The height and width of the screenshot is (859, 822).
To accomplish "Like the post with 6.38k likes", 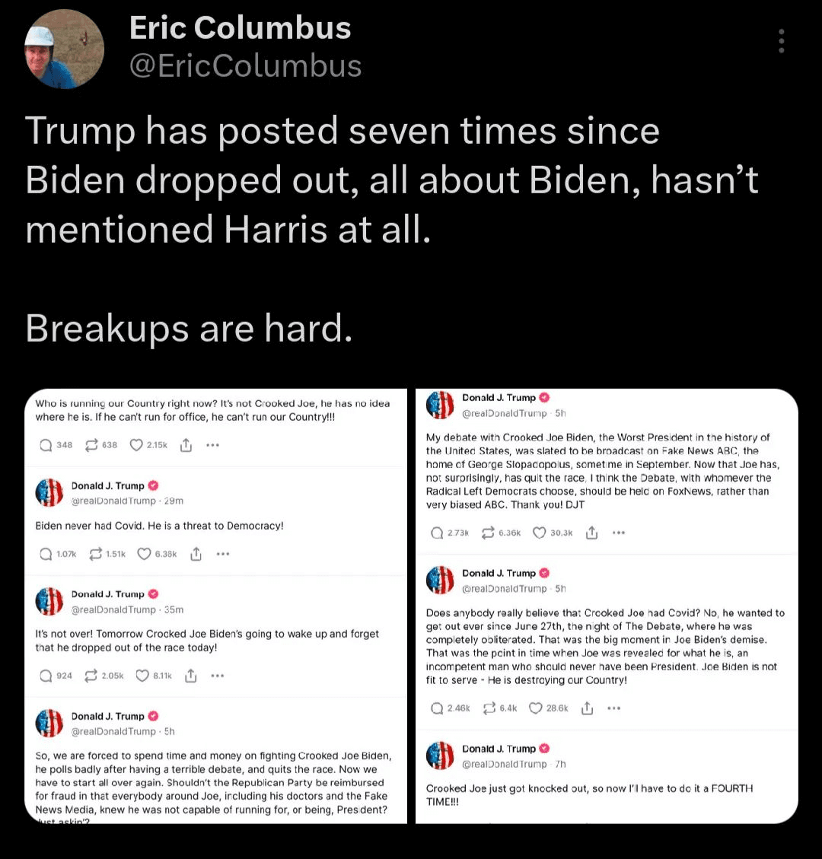I will click(x=144, y=554).
